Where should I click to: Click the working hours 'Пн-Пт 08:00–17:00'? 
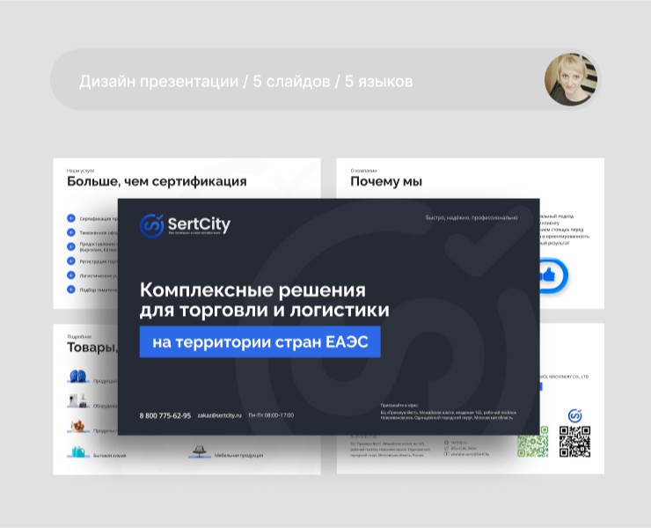coord(271,415)
